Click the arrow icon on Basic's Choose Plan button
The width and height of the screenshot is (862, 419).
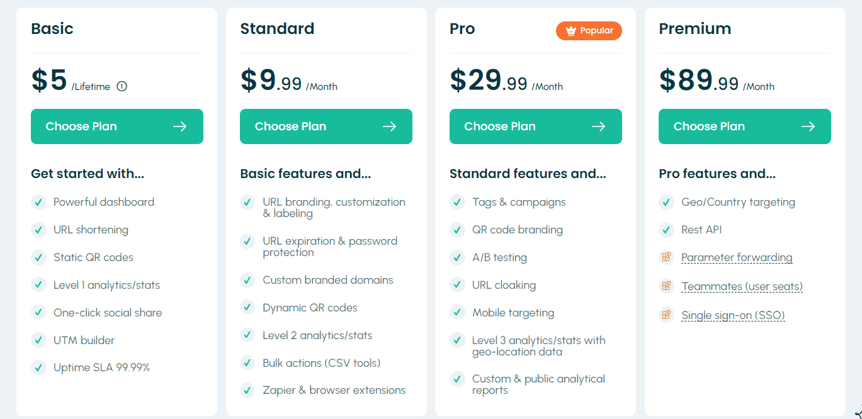(180, 126)
